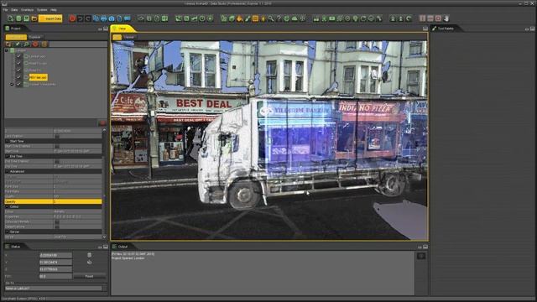Click the red stop icon in toolbar
Screen dimensions: 537x302
pos(72,18)
